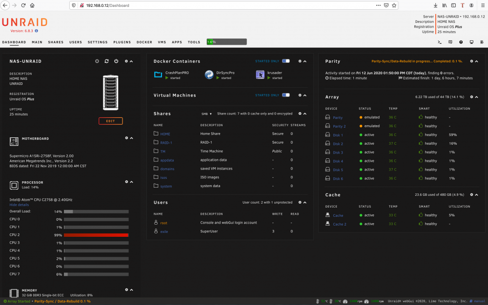Open the Cache panel settings gear

[x=471, y=195]
